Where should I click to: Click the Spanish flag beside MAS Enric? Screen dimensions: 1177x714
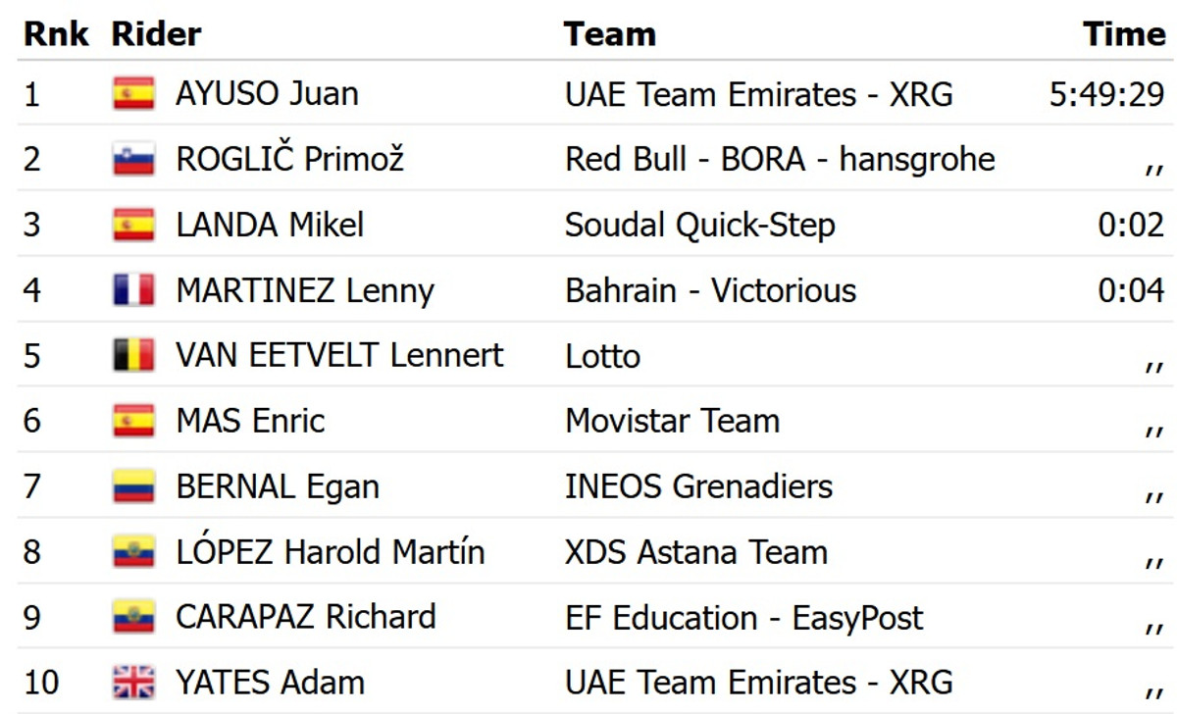pyautogui.click(x=133, y=421)
